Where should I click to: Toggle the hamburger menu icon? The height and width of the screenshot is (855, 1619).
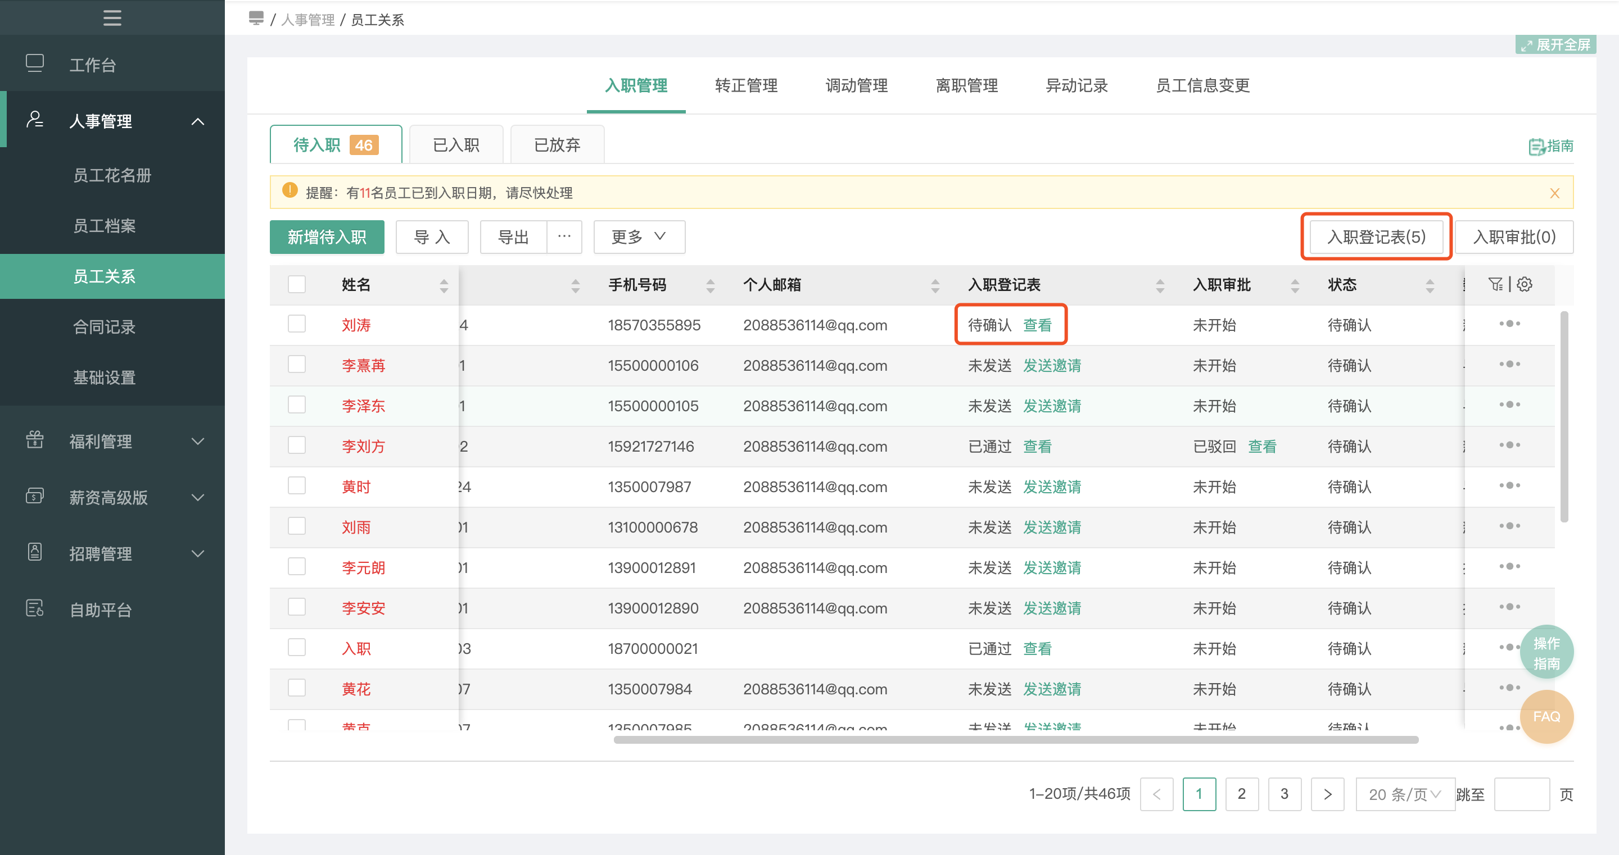(112, 17)
